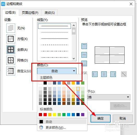
Task: Pick the green theme color swatch in top row
Action: (83, 83)
